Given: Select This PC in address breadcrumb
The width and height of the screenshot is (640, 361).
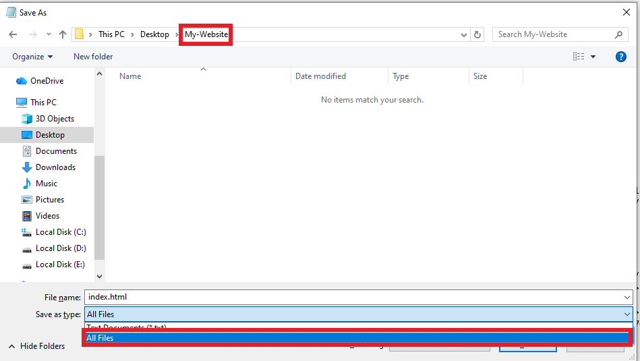Looking at the screenshot, I should click(111, 34).
